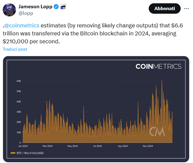Click the CM watermark on chart
The height and width of the screenshot is (163, 193).
tap(157, 131)
